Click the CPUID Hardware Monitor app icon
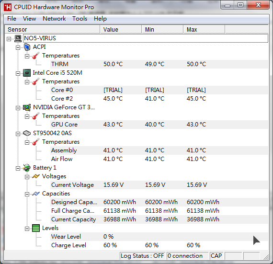 click(x=8, y=7)
